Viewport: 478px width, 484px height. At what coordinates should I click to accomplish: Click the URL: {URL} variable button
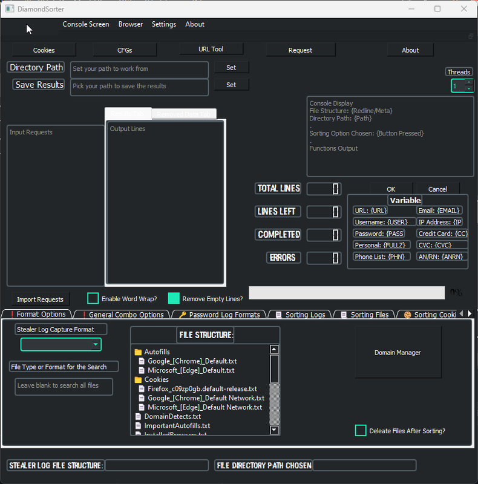click(x=370, y=211)
